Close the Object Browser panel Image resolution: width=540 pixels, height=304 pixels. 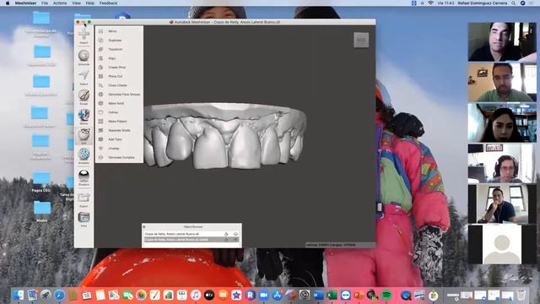144,227
